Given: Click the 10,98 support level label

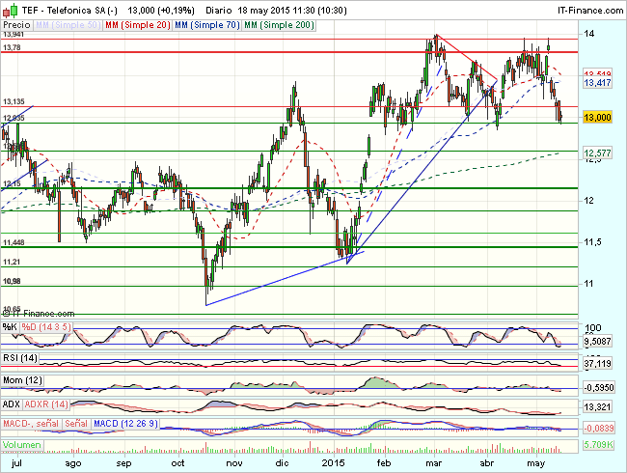Looking at the screenshot, I should pyautogui.click(x=12, y=281).
